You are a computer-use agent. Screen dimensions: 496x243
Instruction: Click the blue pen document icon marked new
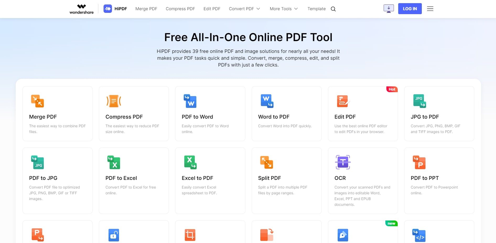[x=343, y=235]
